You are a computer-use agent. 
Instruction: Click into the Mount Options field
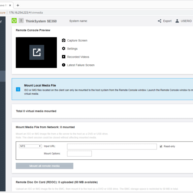(x=79, y=153)
